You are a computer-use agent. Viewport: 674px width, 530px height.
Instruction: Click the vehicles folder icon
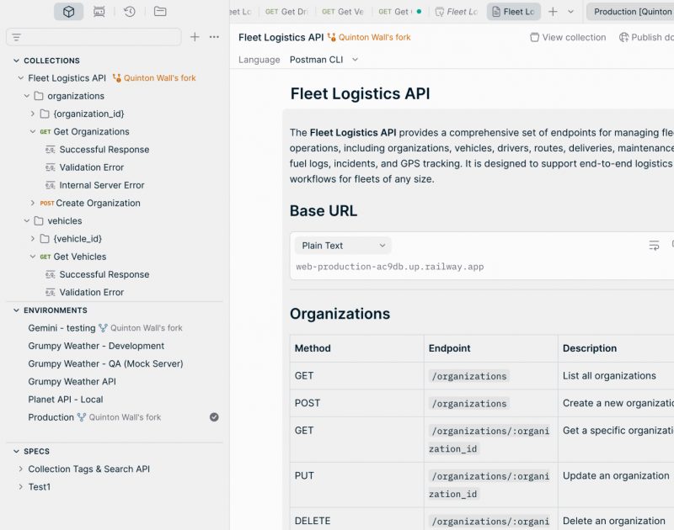coord(39,220)
